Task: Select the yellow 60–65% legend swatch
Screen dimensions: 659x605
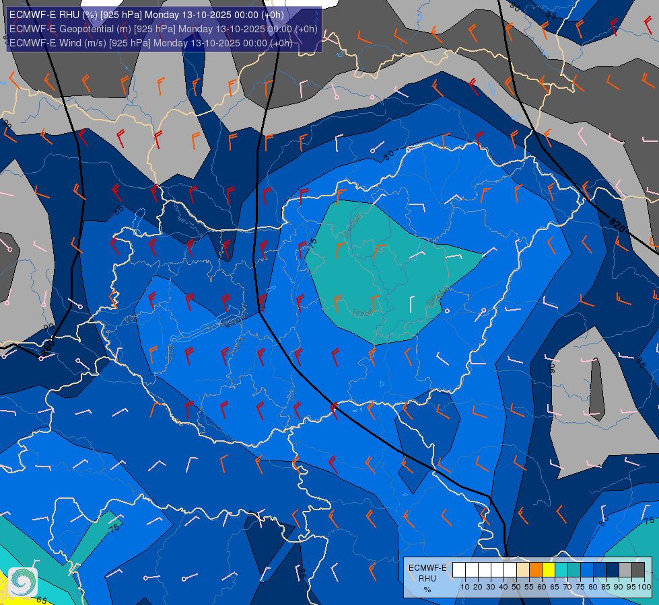Action: coord(549,570)
